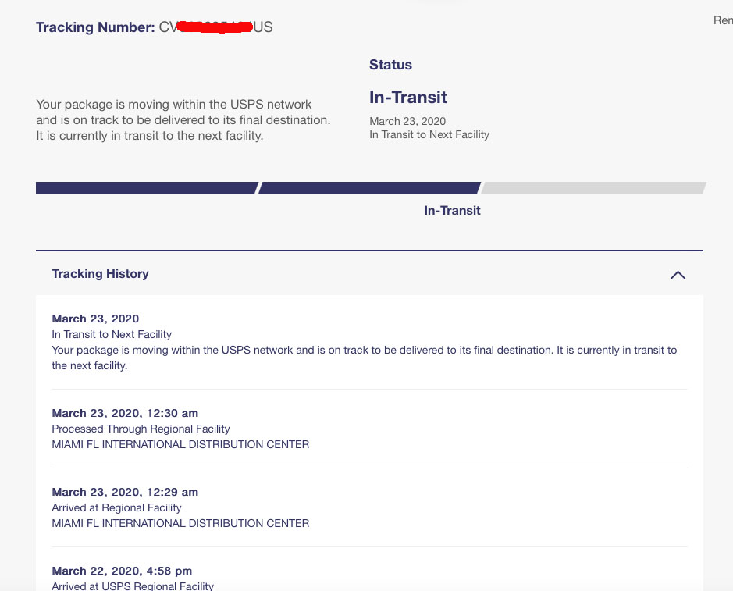Click 'In Transit to Next Facility' history entry
This screenshot has height=591, width=733.
pos(112,334)
